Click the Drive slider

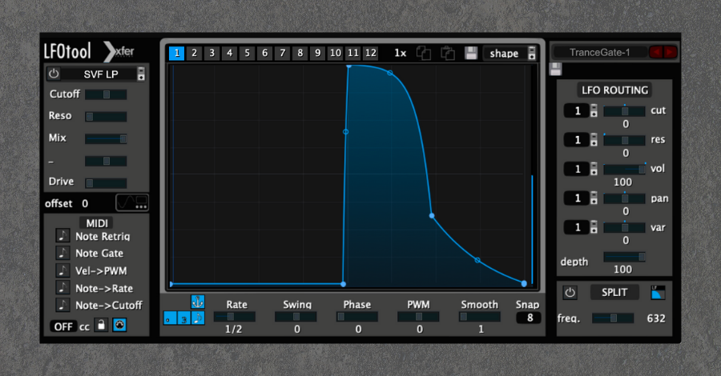tap(106, 183)
